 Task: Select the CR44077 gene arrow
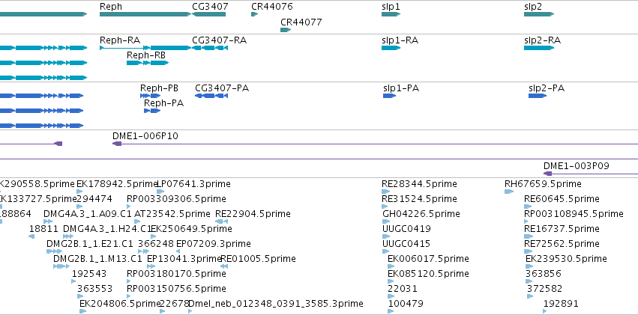pyautogui.click(x=286, y=30)
